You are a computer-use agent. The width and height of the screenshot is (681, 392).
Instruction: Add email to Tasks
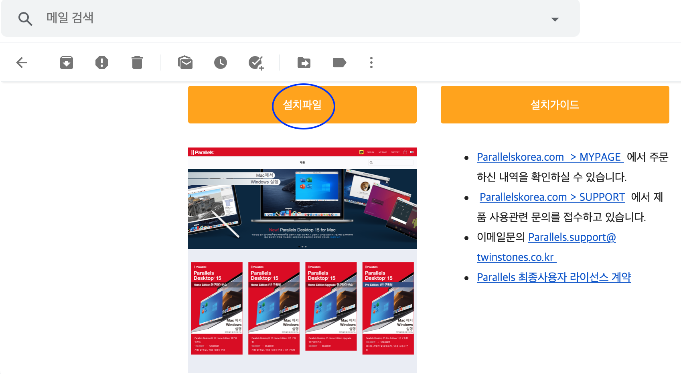(256, 63)
